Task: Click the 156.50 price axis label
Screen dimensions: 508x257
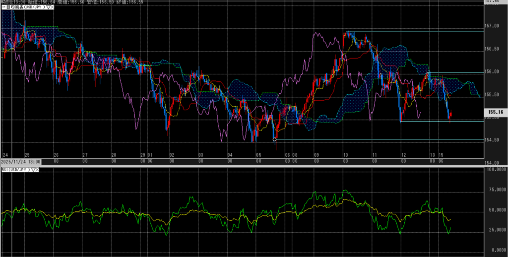Action: pos(492,49)
